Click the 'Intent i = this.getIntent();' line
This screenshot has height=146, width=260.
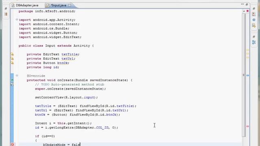click(x=63, y=123)
